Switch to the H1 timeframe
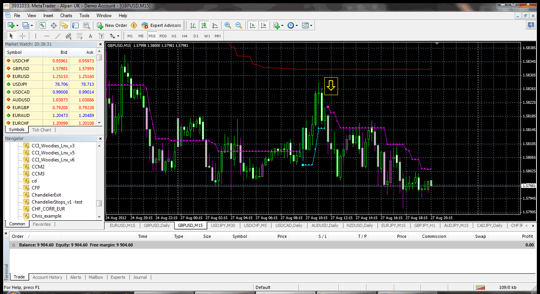540x294 pixels. (x=174, y=36)
